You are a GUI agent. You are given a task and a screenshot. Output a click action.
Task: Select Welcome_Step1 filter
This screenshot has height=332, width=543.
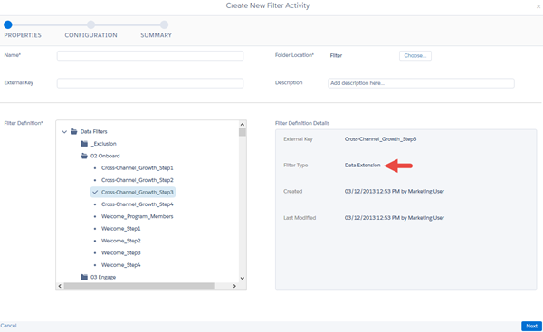tap(121, 229)
